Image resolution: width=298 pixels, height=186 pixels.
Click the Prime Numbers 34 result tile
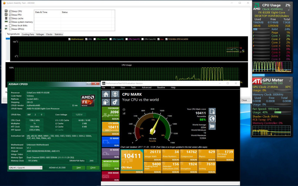[x=171, y=155]
